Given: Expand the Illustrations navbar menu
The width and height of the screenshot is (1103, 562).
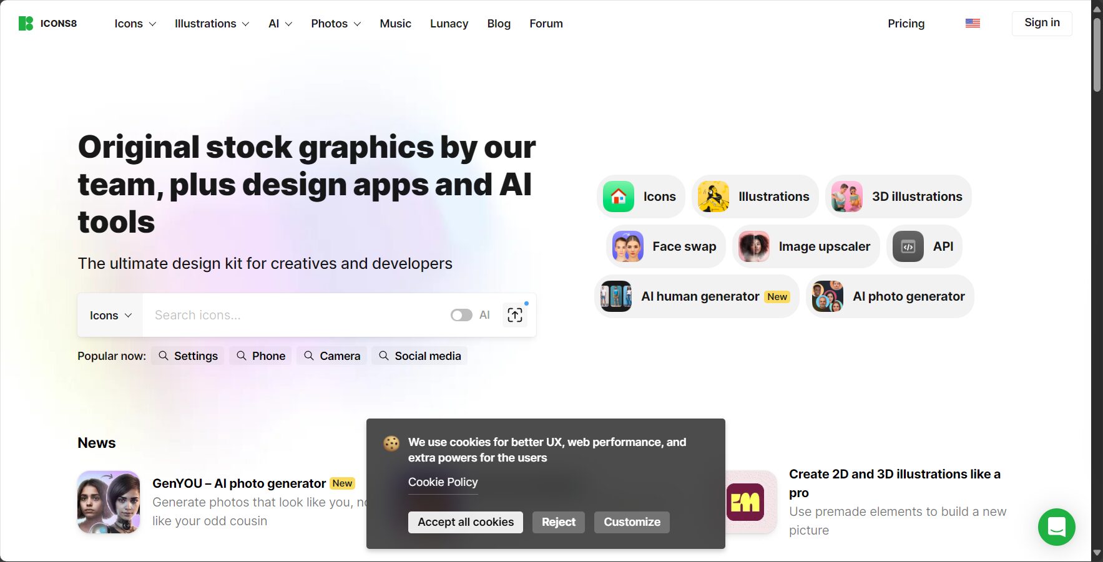Looking at the screenshot, I should click(x=212, y=24).
